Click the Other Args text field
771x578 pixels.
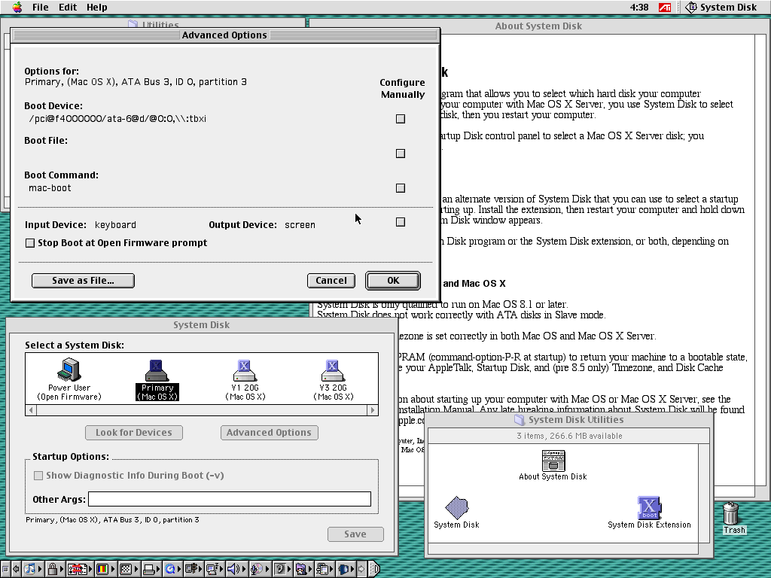pos(230,499)
